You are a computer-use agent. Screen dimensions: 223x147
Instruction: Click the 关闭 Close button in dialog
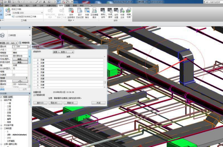(99, 103)
